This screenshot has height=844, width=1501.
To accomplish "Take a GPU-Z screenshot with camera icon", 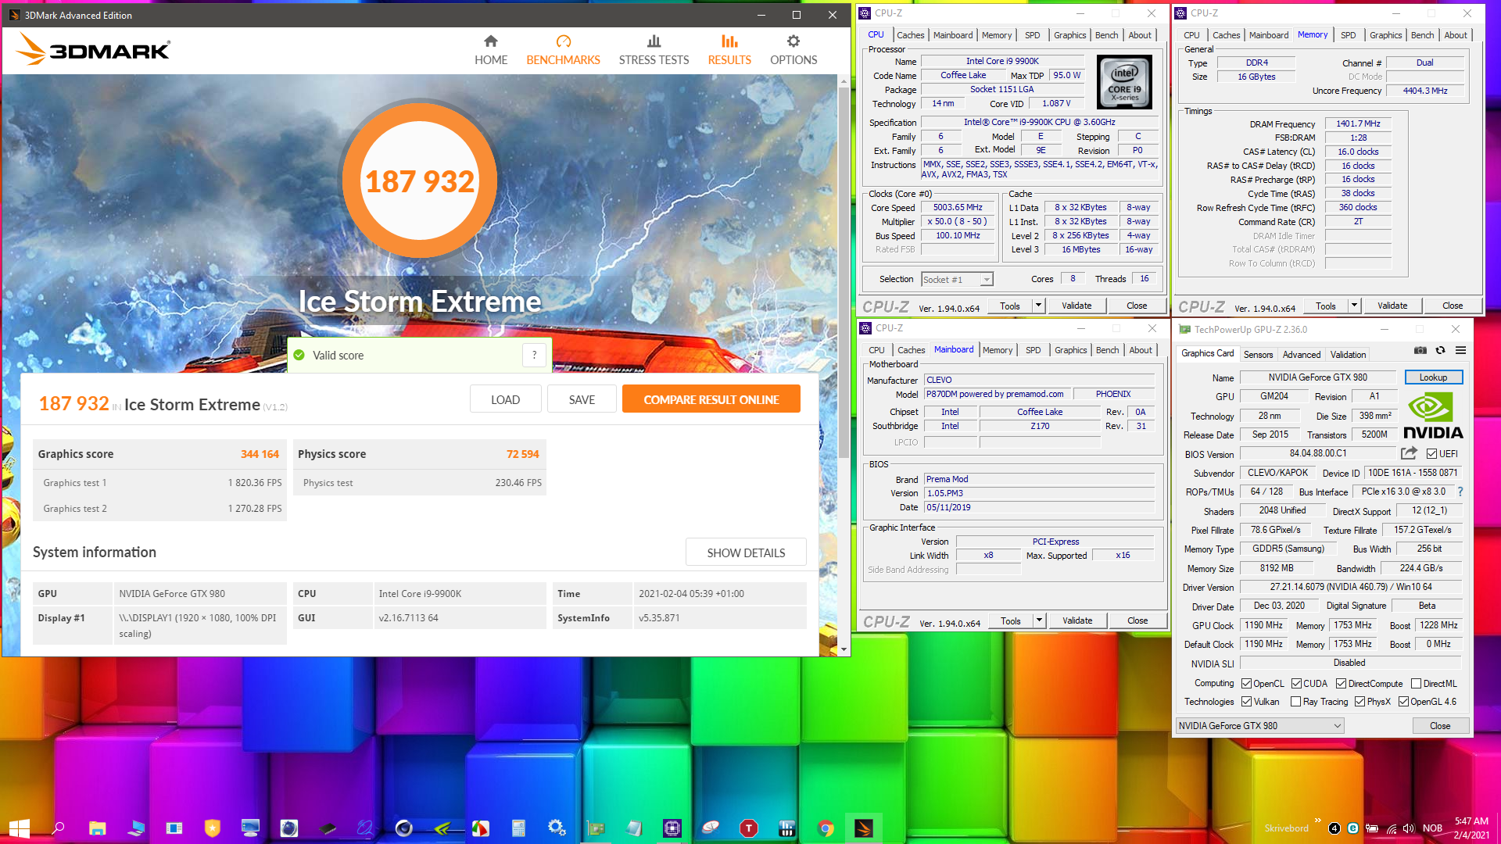I will pyautogui.click(x=1420, y=351).
